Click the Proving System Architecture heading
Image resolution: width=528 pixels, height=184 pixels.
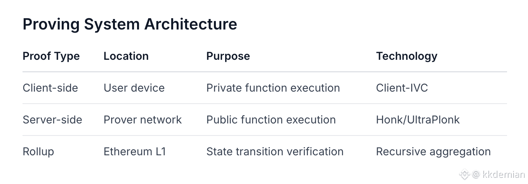coord(130,24)
